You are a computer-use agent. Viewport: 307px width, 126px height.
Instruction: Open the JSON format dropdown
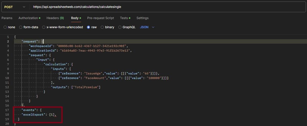point(147,27)
